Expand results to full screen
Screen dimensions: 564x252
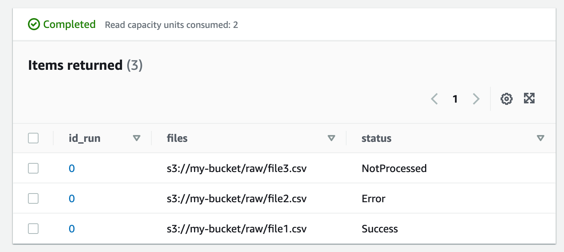pos(530,98)
